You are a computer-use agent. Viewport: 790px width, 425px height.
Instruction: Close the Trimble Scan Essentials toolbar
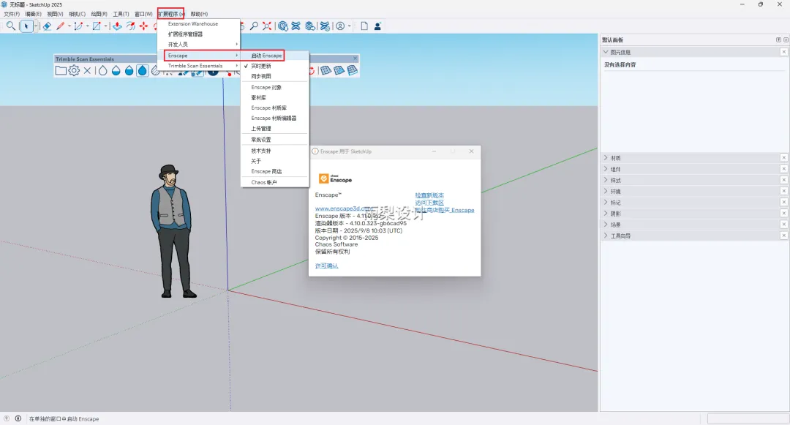tap(355, 59)
